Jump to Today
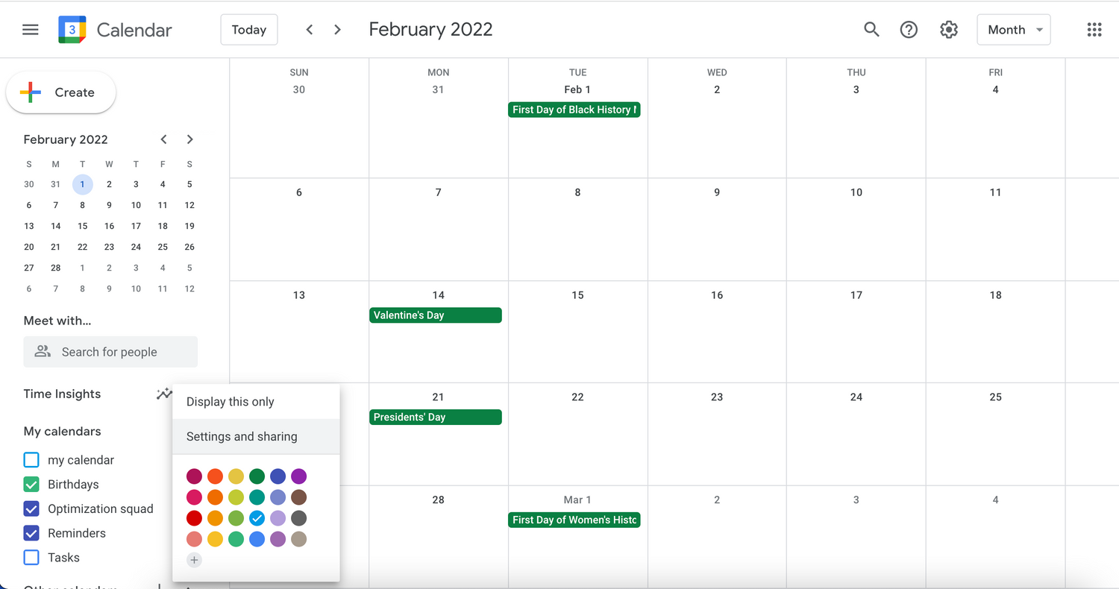 (248, 29)
